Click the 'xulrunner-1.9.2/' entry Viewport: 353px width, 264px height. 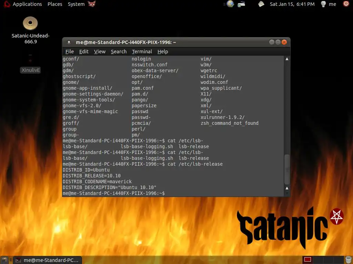click(222, 118)
